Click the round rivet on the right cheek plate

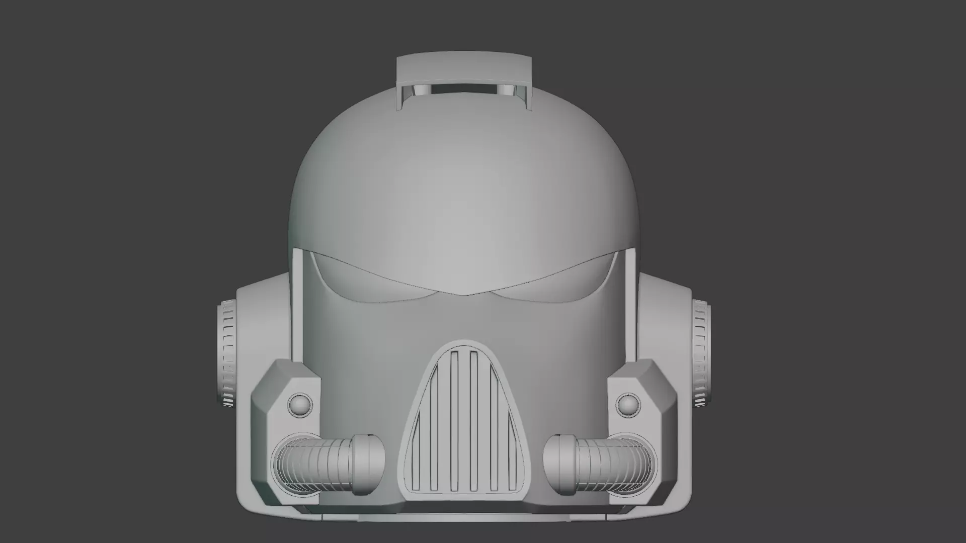click(627, 404)
